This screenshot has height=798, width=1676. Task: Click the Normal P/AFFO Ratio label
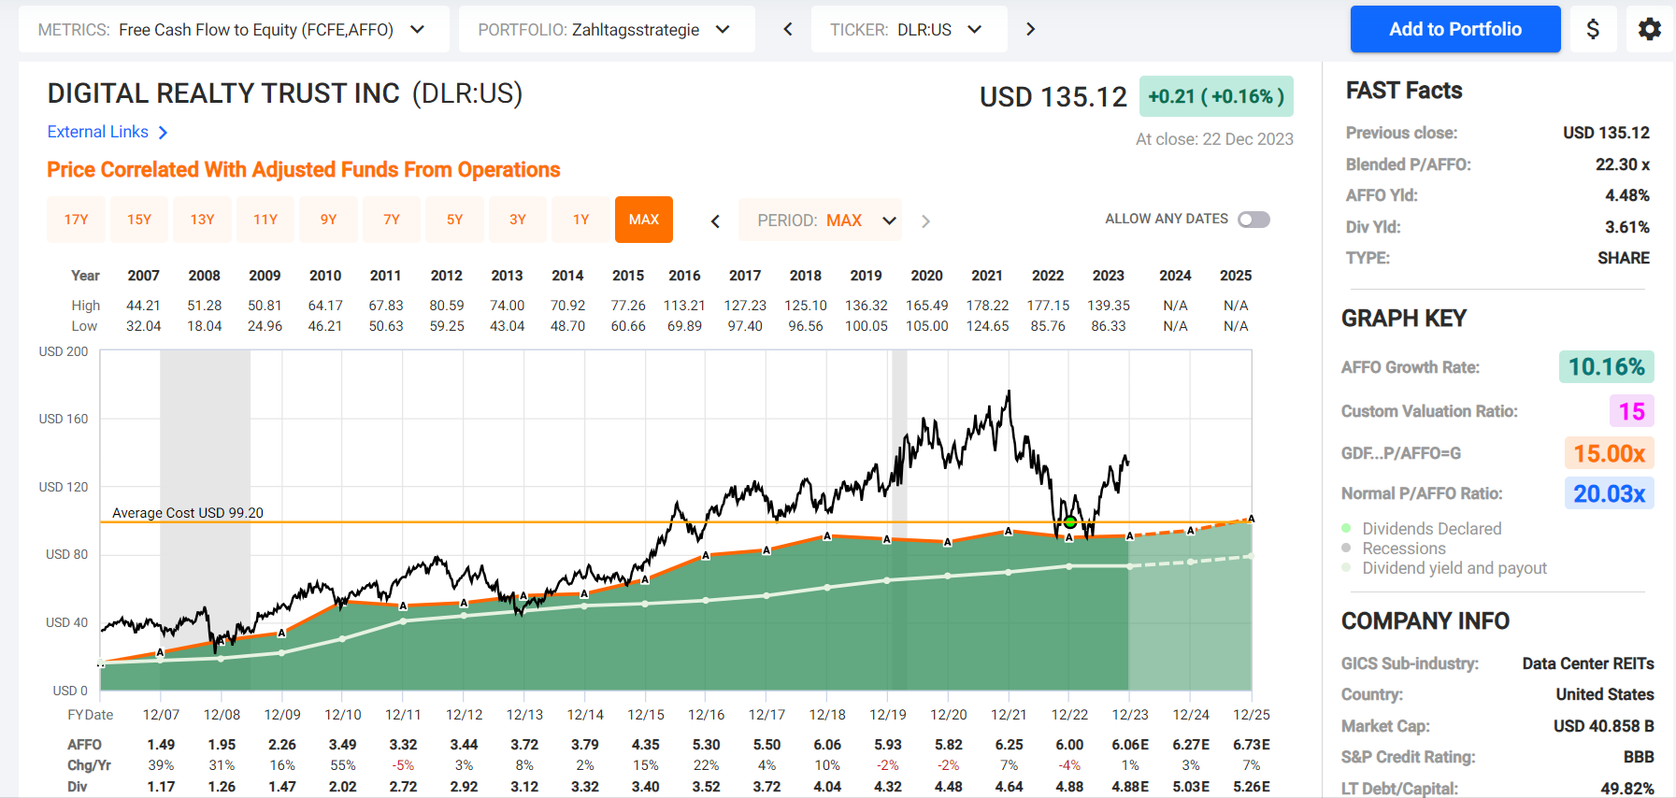tap(1422, 493)
